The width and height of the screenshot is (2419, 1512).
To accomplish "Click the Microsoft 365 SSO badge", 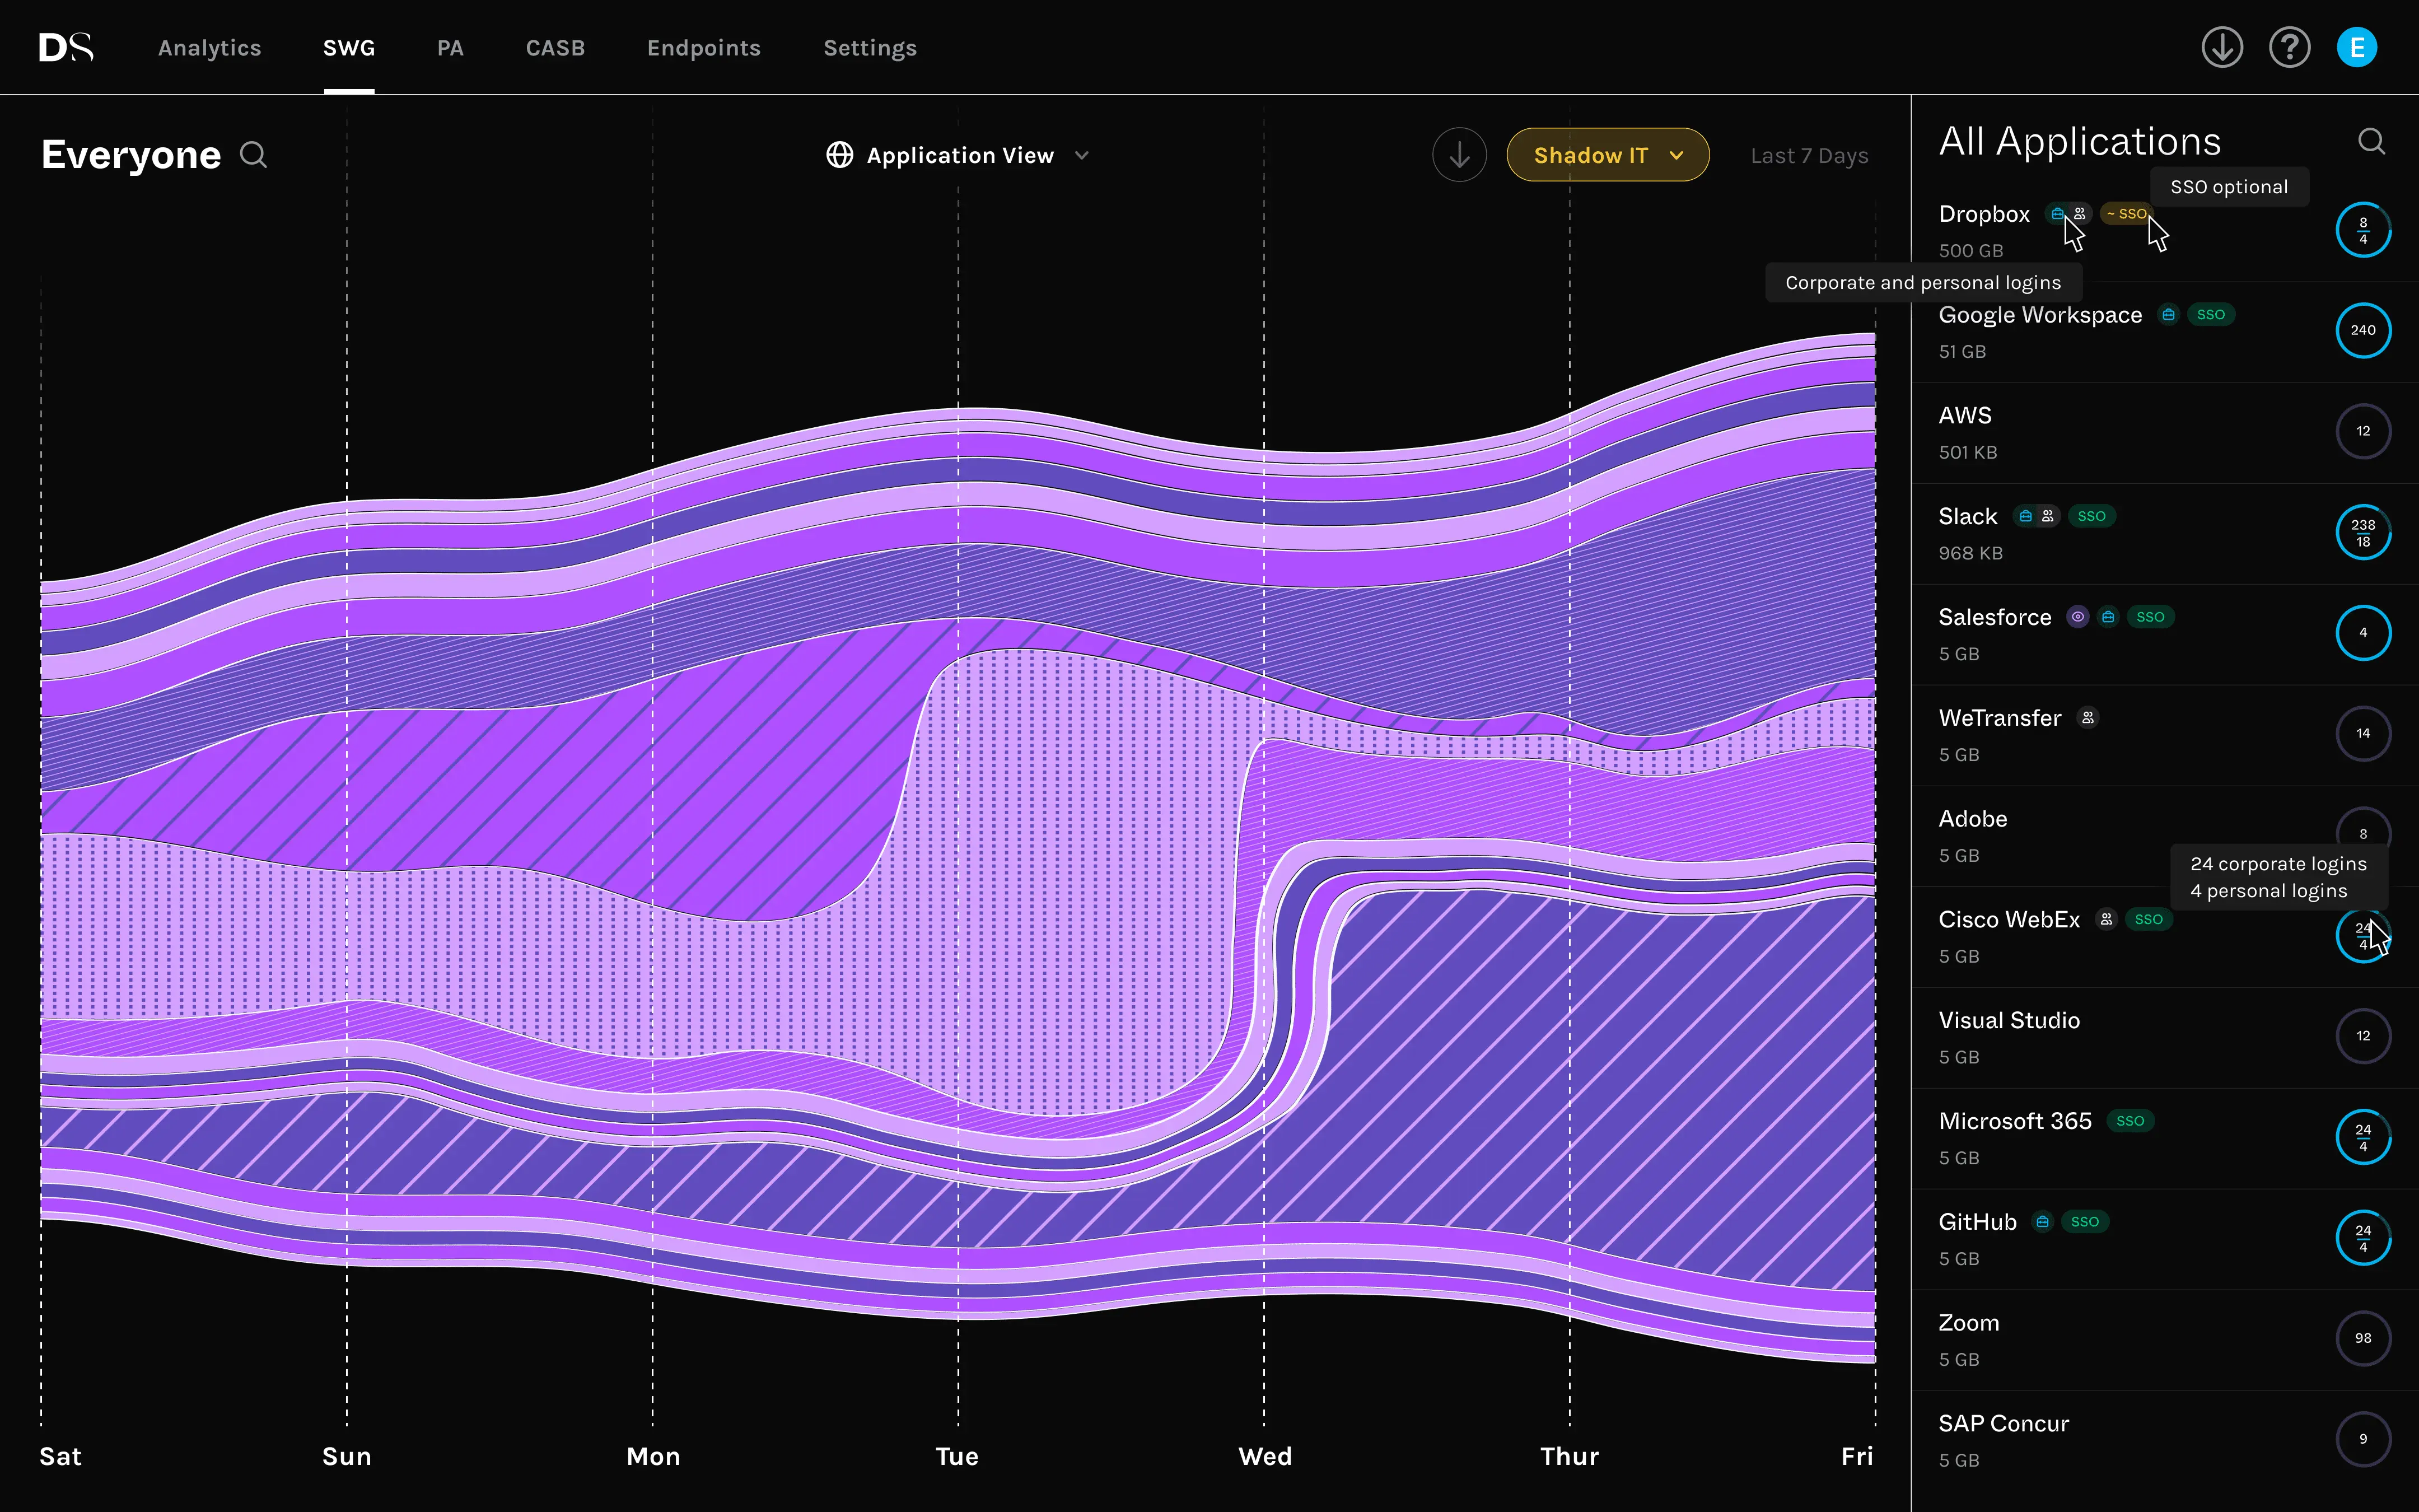I will [2130, 1121].
